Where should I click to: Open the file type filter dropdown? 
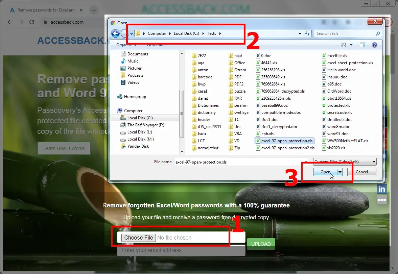point(345,161)
